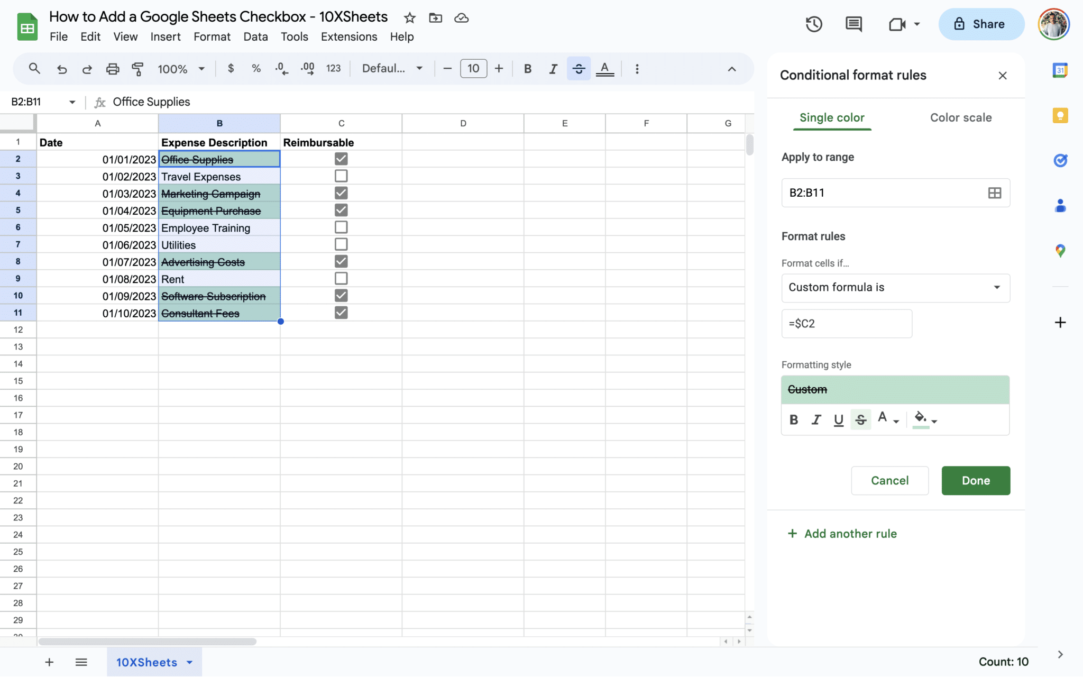This screenshot has height=677, width=1083.
Task: Toggle italic in main toolbar
Action: (x=553, y=69)
